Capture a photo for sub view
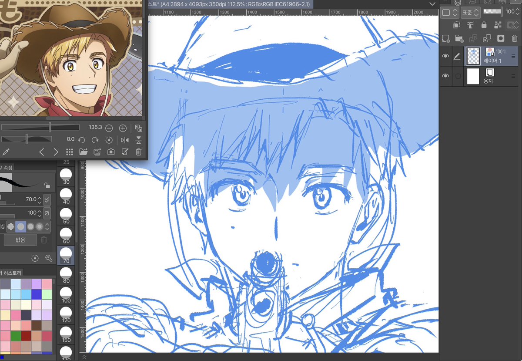 click(111, 152)
